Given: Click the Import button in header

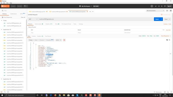Looking at the screenshot, I should 13,6.
